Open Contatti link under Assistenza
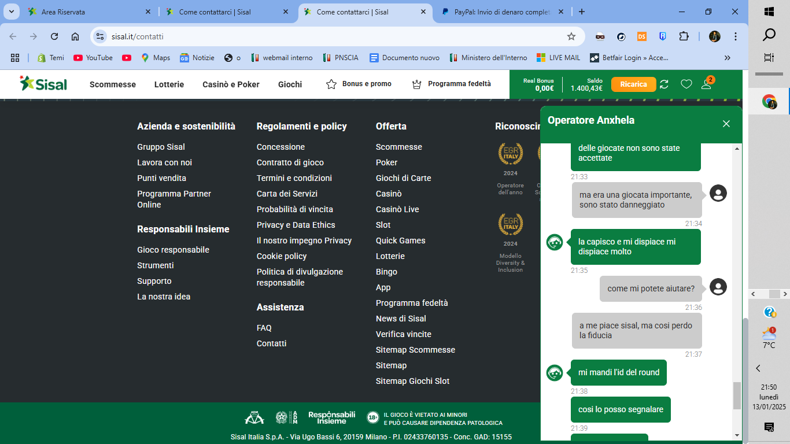Viewport: 790px width, 444px height. pos(271,343)
